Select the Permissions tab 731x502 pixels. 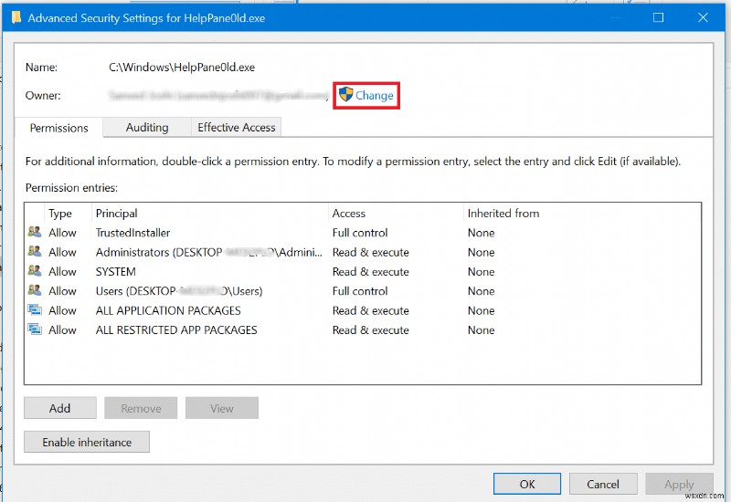tap(58, 128)
